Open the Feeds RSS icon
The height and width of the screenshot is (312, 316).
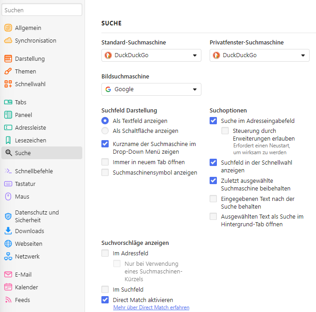click(8, 300)
